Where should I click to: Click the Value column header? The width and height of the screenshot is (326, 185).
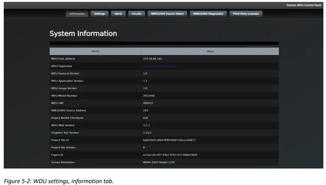click(210, 51)
